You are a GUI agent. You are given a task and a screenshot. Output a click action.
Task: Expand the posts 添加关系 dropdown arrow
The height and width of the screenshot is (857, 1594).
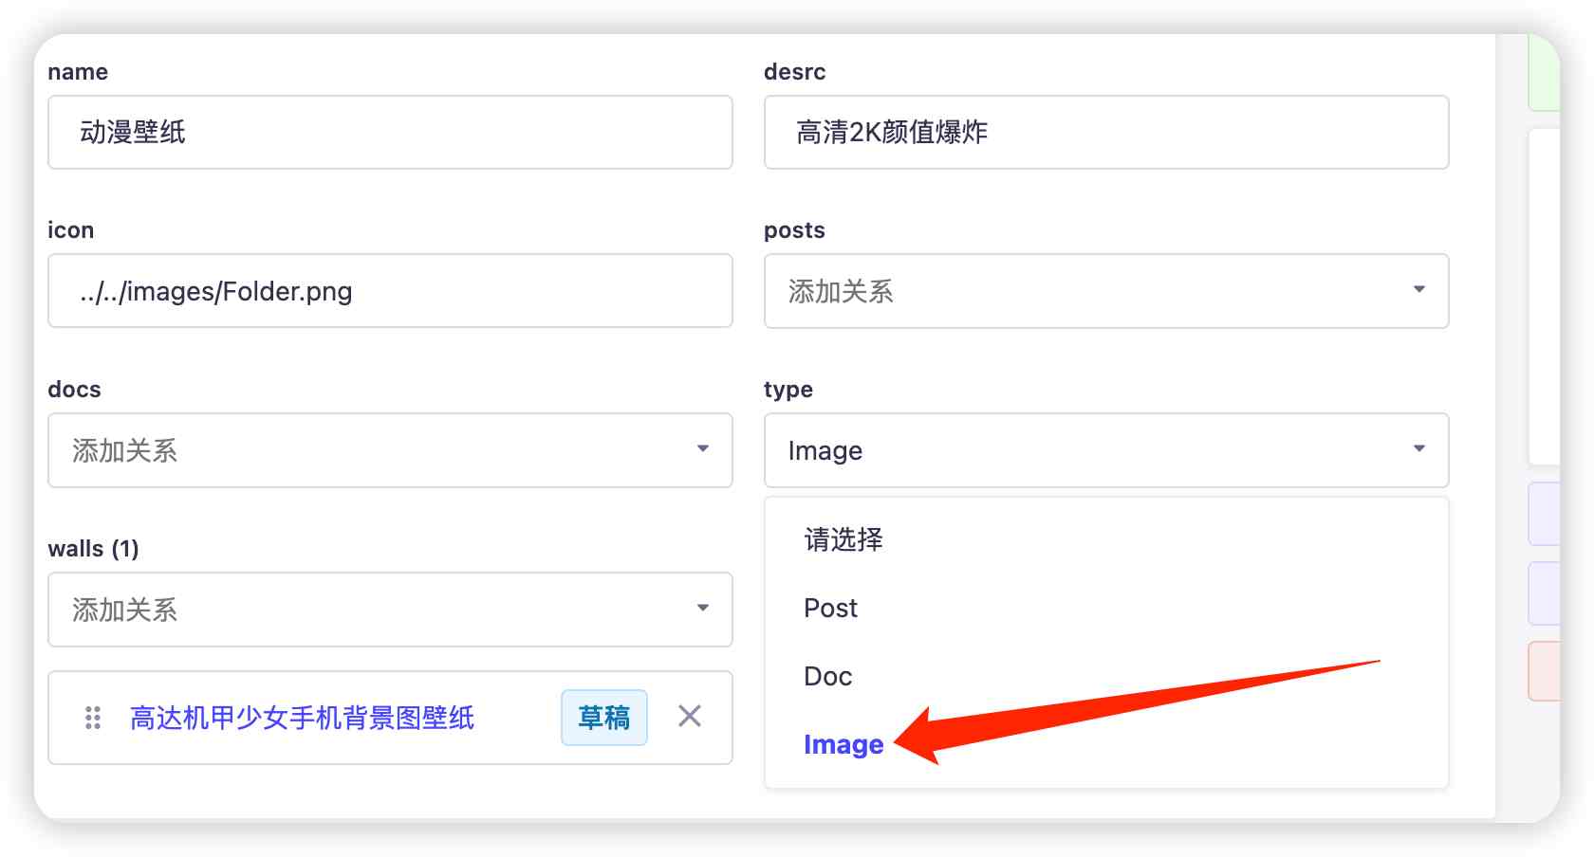[1418, 290]
